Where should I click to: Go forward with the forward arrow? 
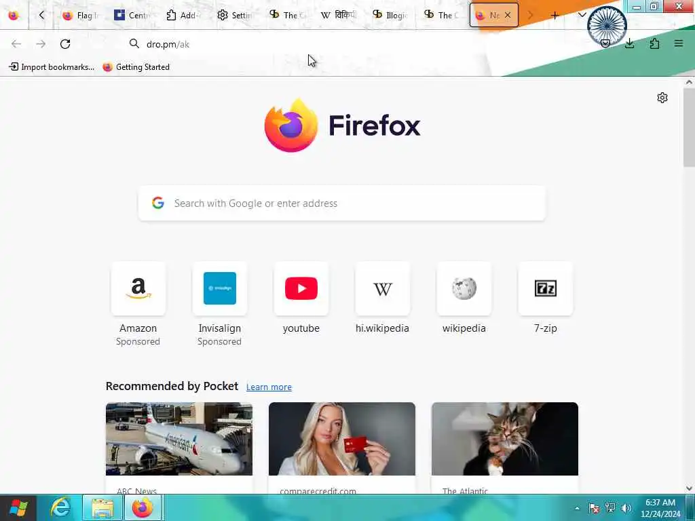[41, 44]
